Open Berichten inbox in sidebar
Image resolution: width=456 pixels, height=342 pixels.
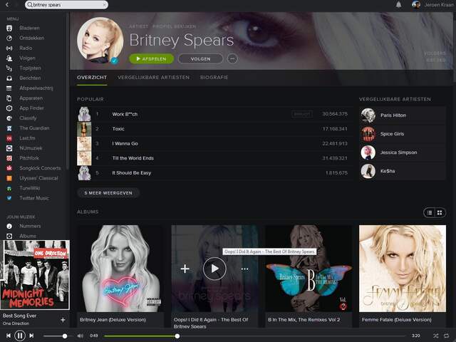pyautogui.click(x=30, y=78)
